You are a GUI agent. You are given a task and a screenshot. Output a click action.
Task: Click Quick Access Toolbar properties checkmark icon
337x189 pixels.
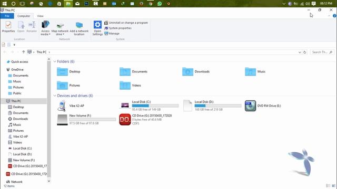click(x=3, y=45)
